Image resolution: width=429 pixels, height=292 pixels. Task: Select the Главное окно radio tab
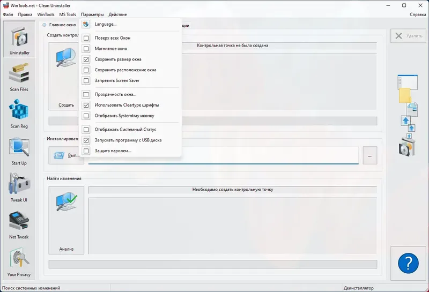coord(60,25)
